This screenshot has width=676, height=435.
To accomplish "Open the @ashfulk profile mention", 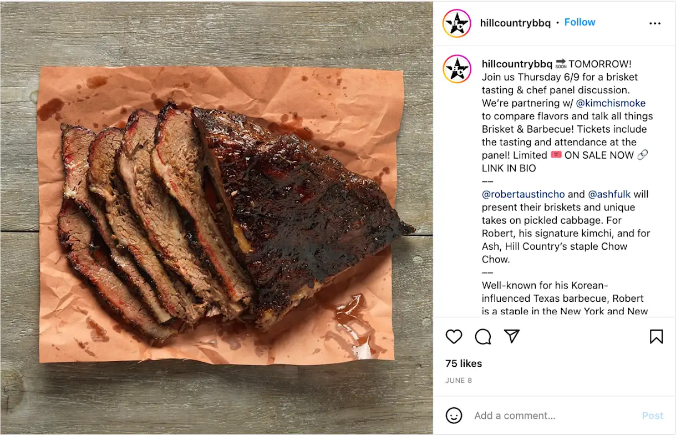I will tap(609, 194).
